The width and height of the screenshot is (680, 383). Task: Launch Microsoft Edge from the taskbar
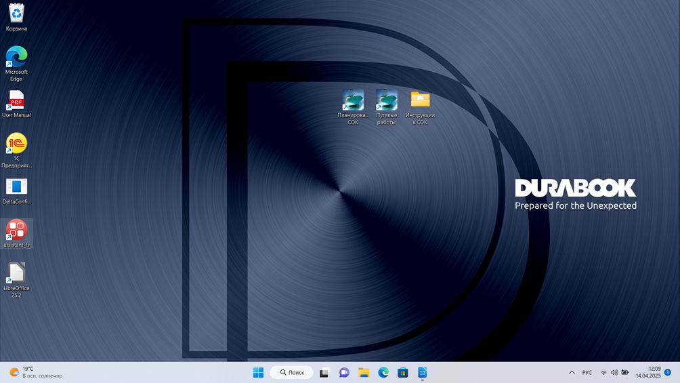383,373
